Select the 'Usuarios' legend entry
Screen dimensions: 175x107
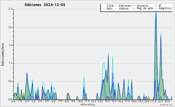point(142,5)
